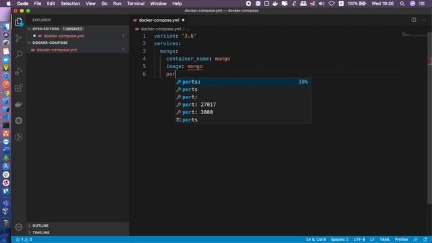Open macOS Control Center icon

tap(422, 3)
